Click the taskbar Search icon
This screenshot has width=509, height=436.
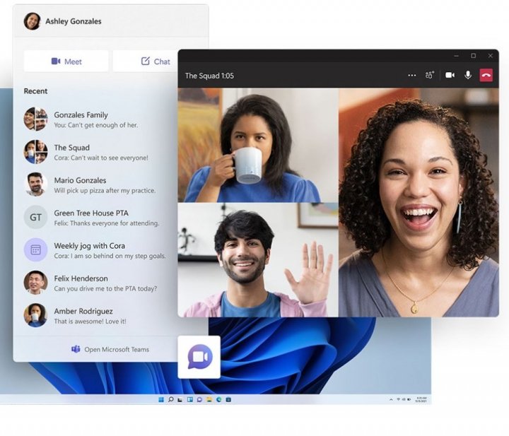pyautogui.click(x=171, y=400)
